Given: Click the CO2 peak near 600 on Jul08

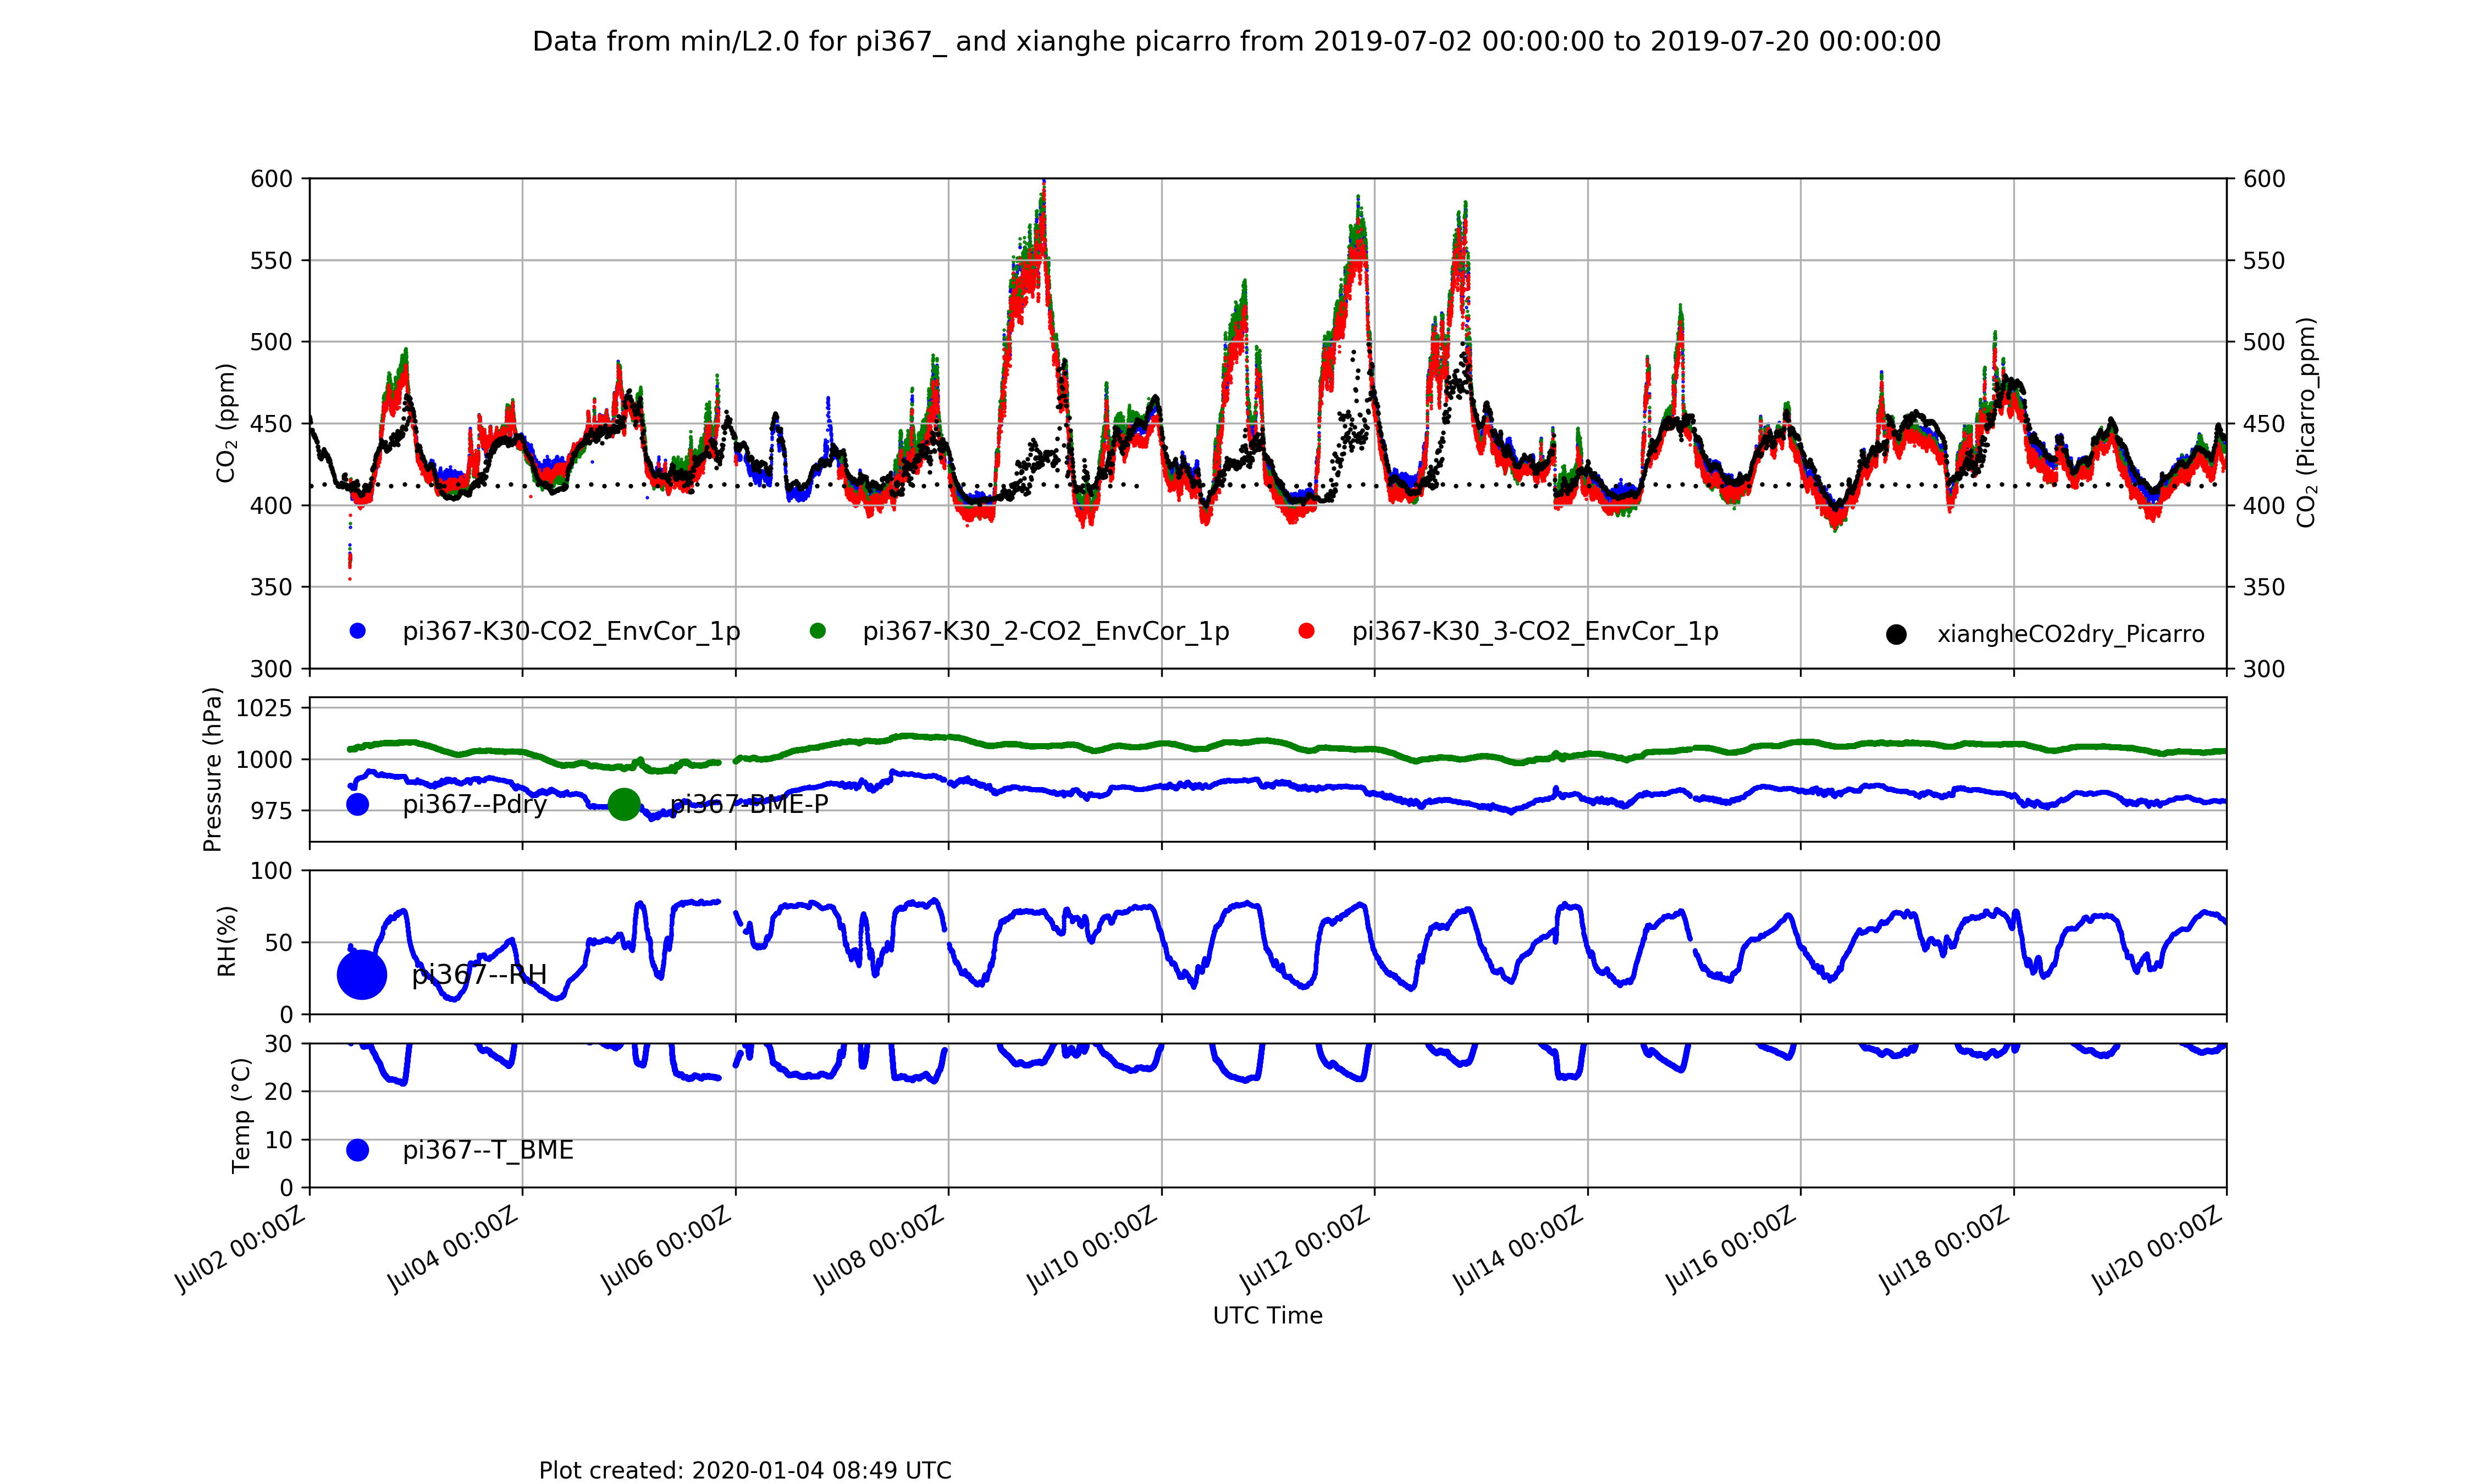Looking at the screenshot, I should pos(1043,184).
